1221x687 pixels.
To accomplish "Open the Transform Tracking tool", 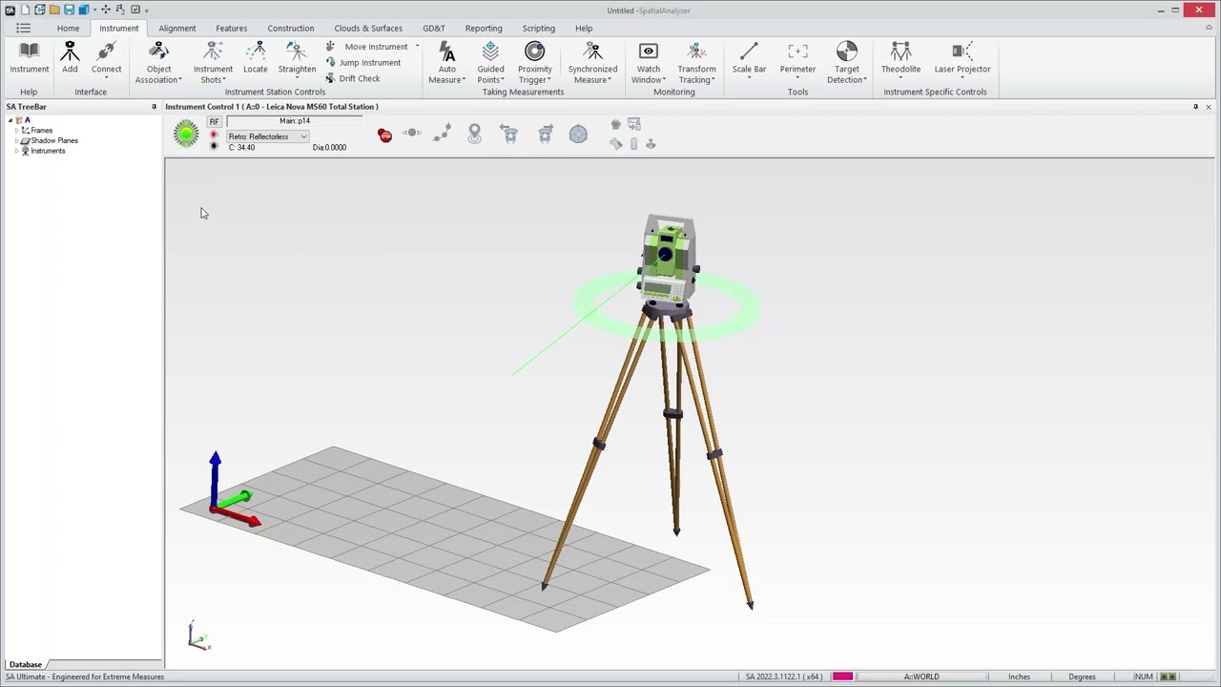I will point(696,63).
